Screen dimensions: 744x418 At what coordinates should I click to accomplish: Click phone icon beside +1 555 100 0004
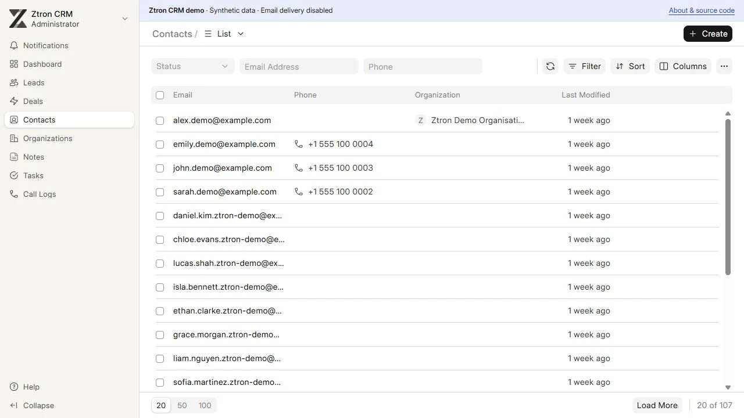tap(299, 144)
